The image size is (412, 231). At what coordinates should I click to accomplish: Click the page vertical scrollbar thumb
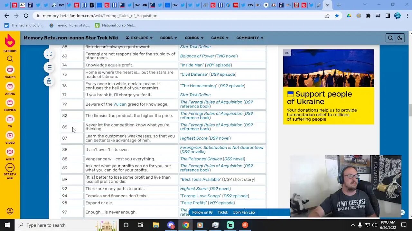click(410, 110)
